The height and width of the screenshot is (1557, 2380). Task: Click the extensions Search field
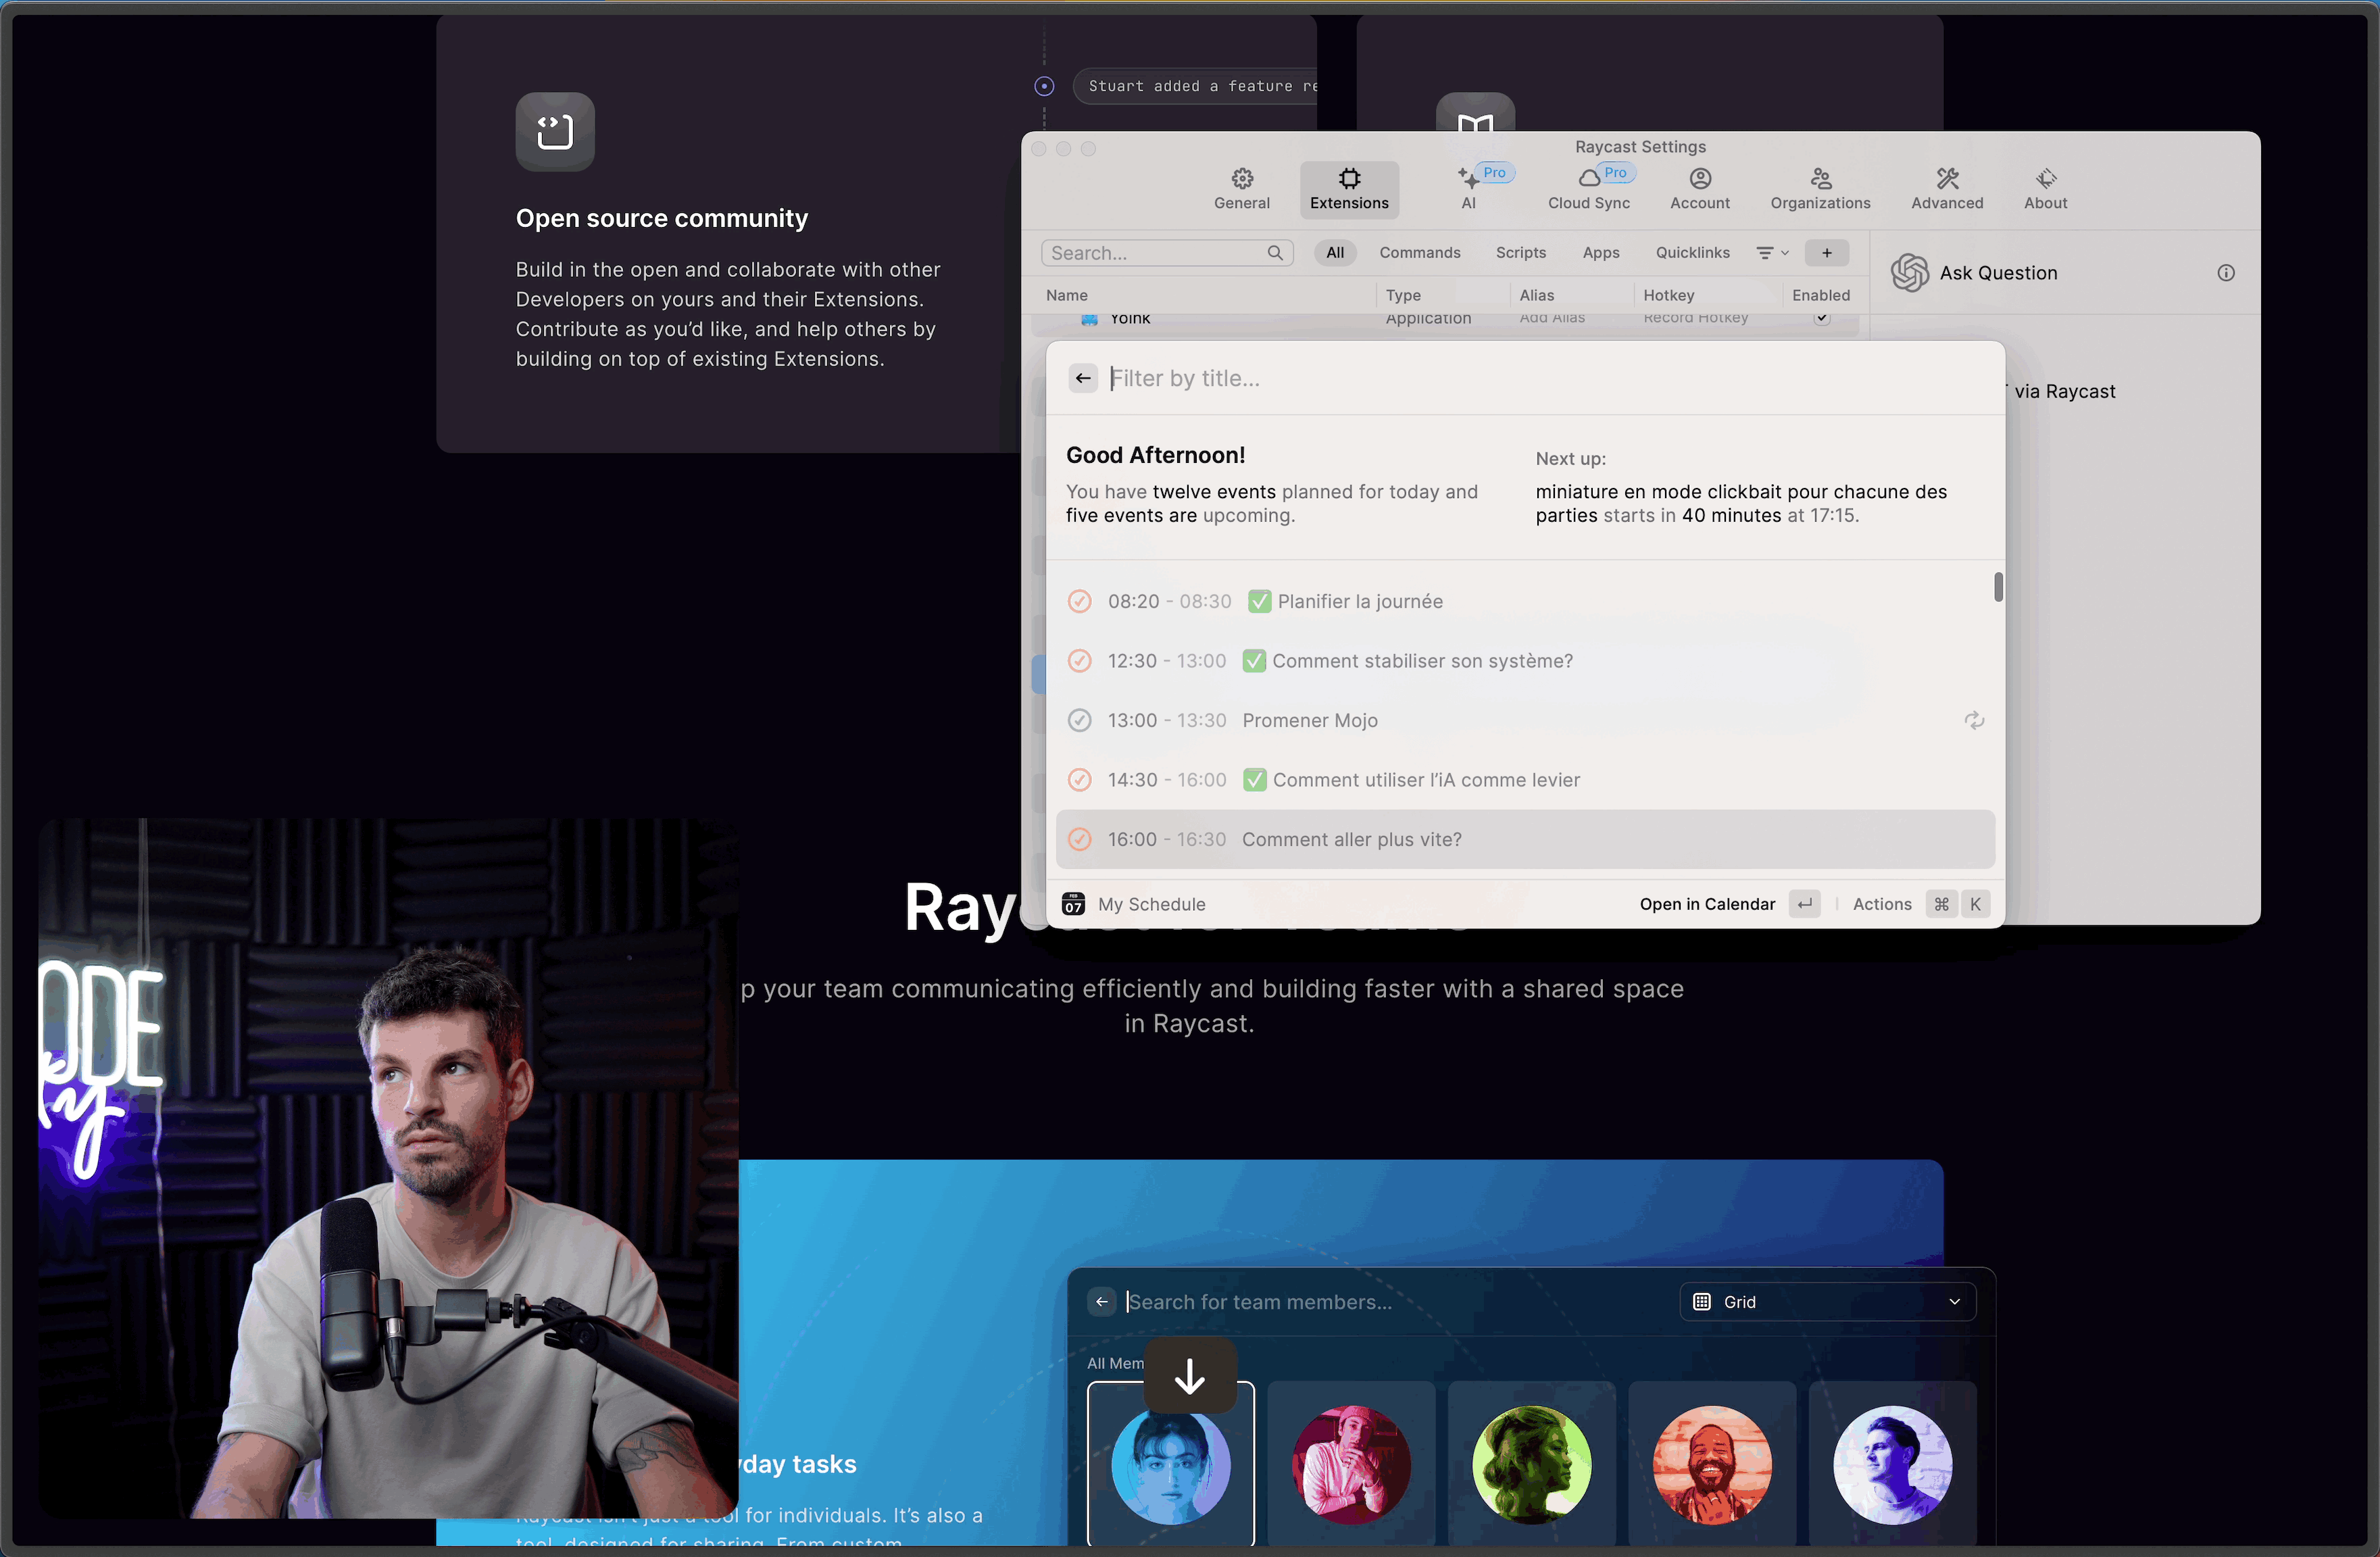tap(1155, 253)
